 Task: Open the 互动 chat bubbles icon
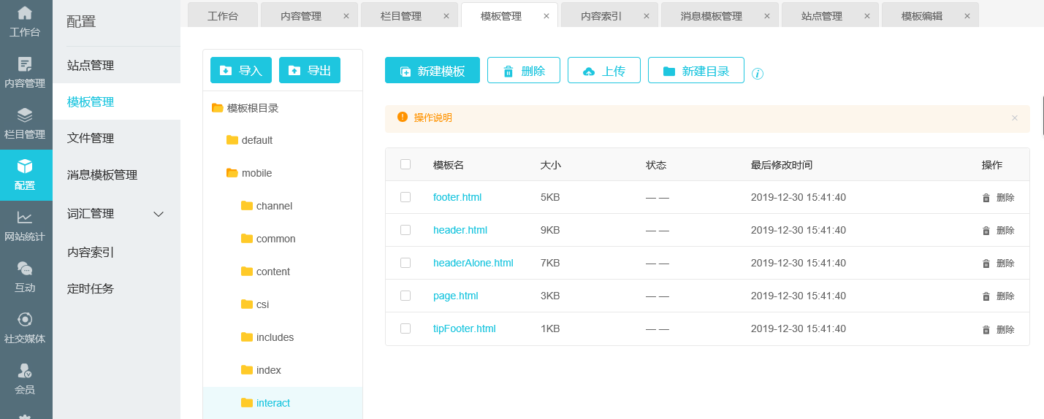click(x=25, y=269)
